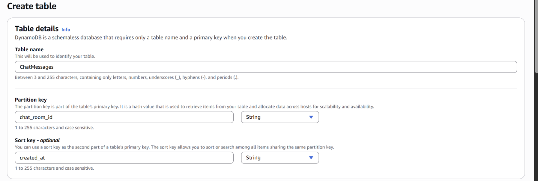This screenshot has height=181, width=538.
Task: Click the case sensitive hint under chat_room_id
Action: pos(54,128)
